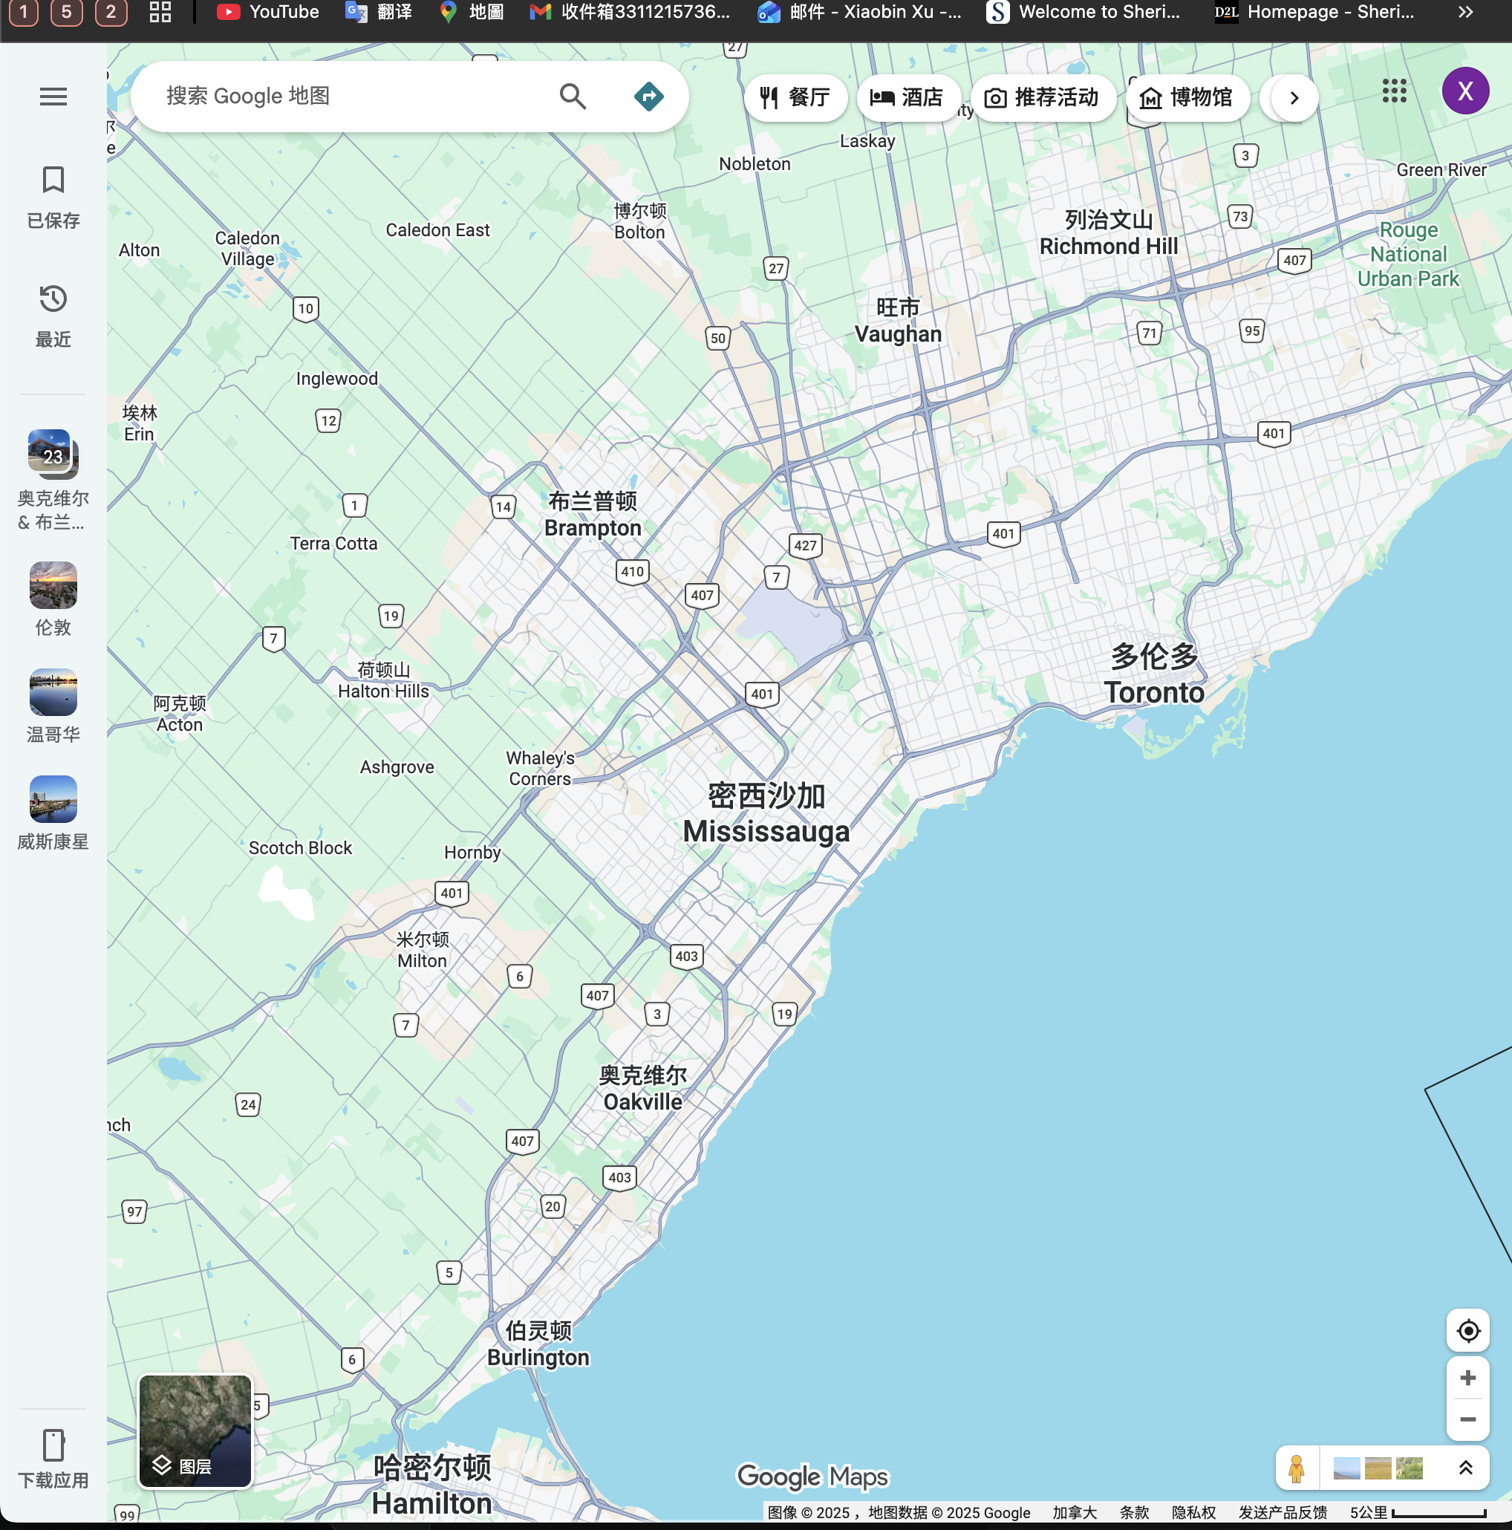Screen dimensions: 1512x1530
Task: Expand the imagery strip with the double chevron
Action: coord(1465,1468)
